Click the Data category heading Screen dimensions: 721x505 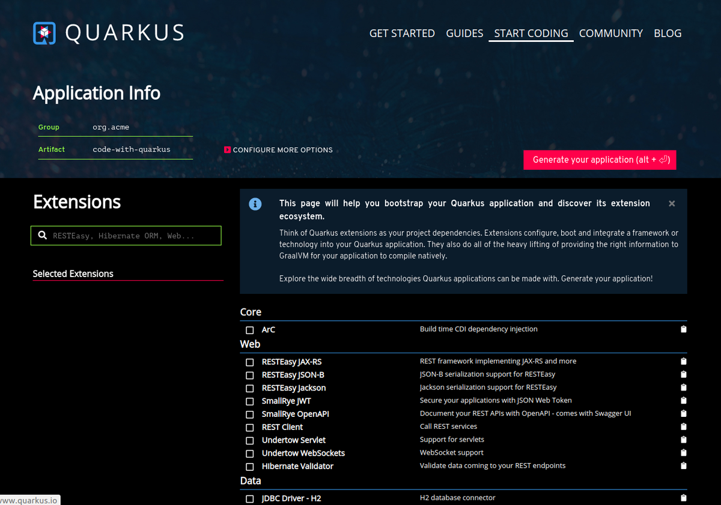[251, 481]
